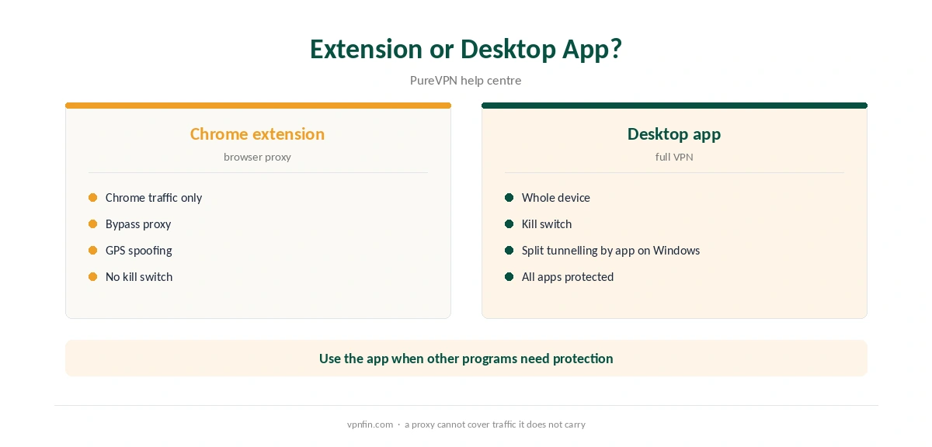Click the "PureVPN help centre" subtitle
The width and height of the screenshot is (932, 447).
pyautogui.click(x=466, y=80)
